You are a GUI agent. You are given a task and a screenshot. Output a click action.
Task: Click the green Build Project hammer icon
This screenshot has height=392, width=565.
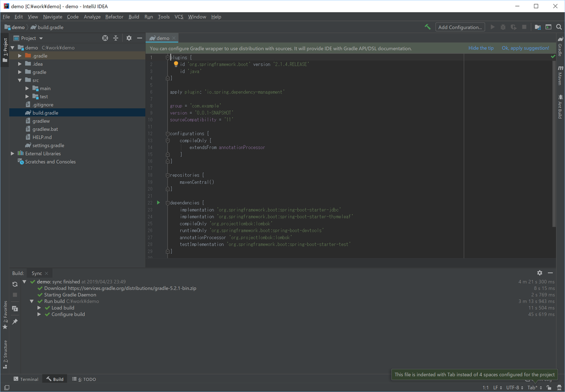pyautogui.click(x=428, y=27)
